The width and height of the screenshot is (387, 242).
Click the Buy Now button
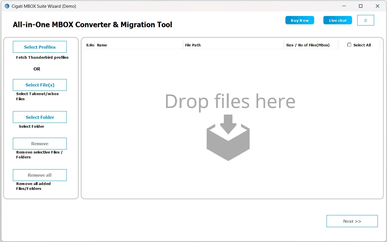pos(299,20)
